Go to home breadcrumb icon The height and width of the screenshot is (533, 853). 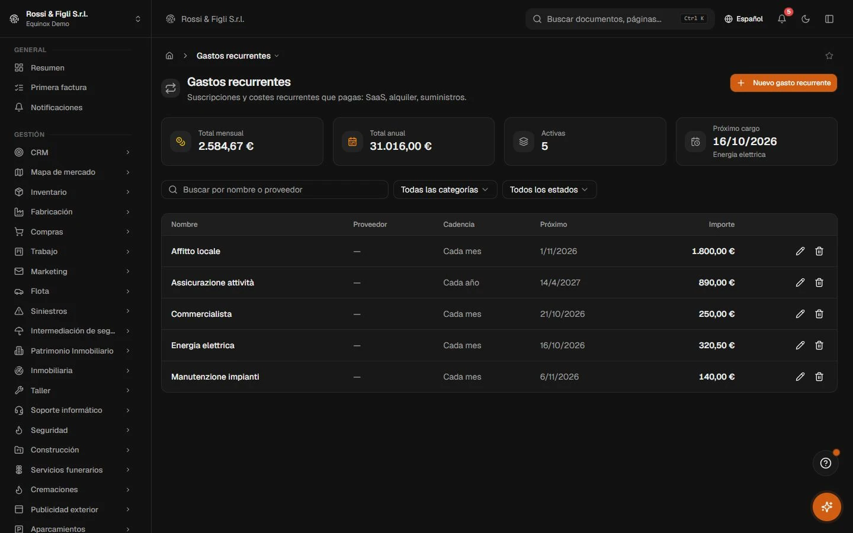click(169, 56)
